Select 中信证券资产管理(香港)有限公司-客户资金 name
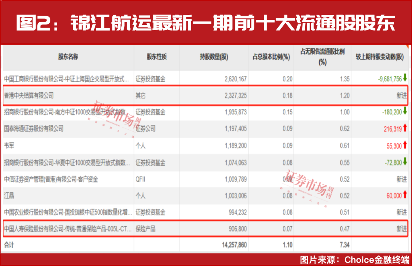412x266 pixels. (x=51, y=179)
